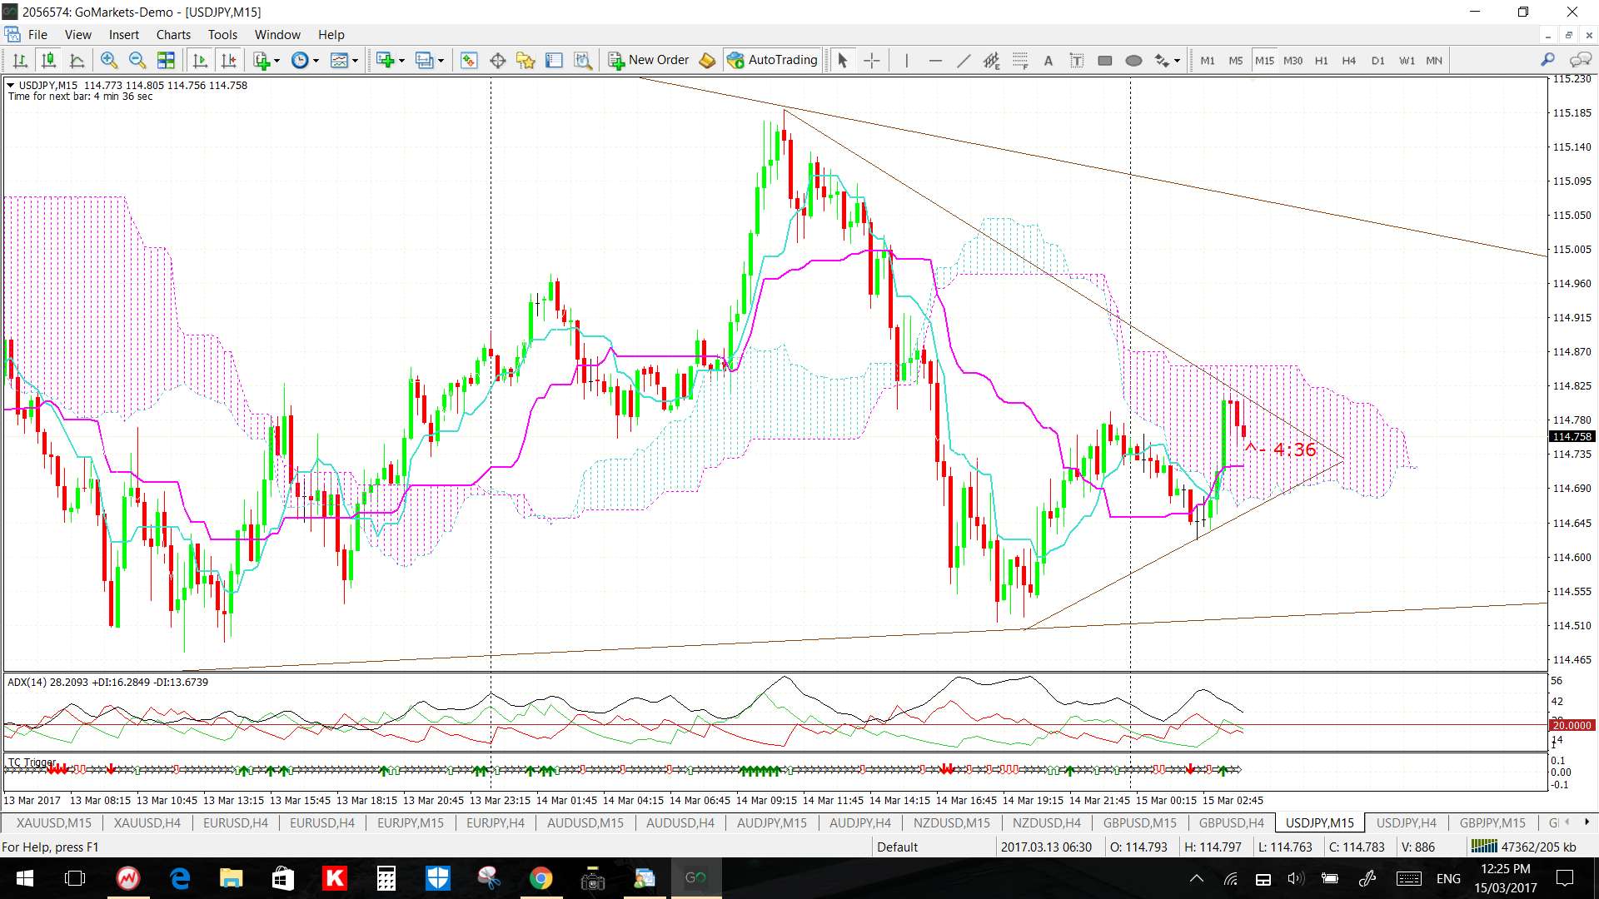
Task: Open Google Chrome from the taskbar
Action: (x=540, y=878)
